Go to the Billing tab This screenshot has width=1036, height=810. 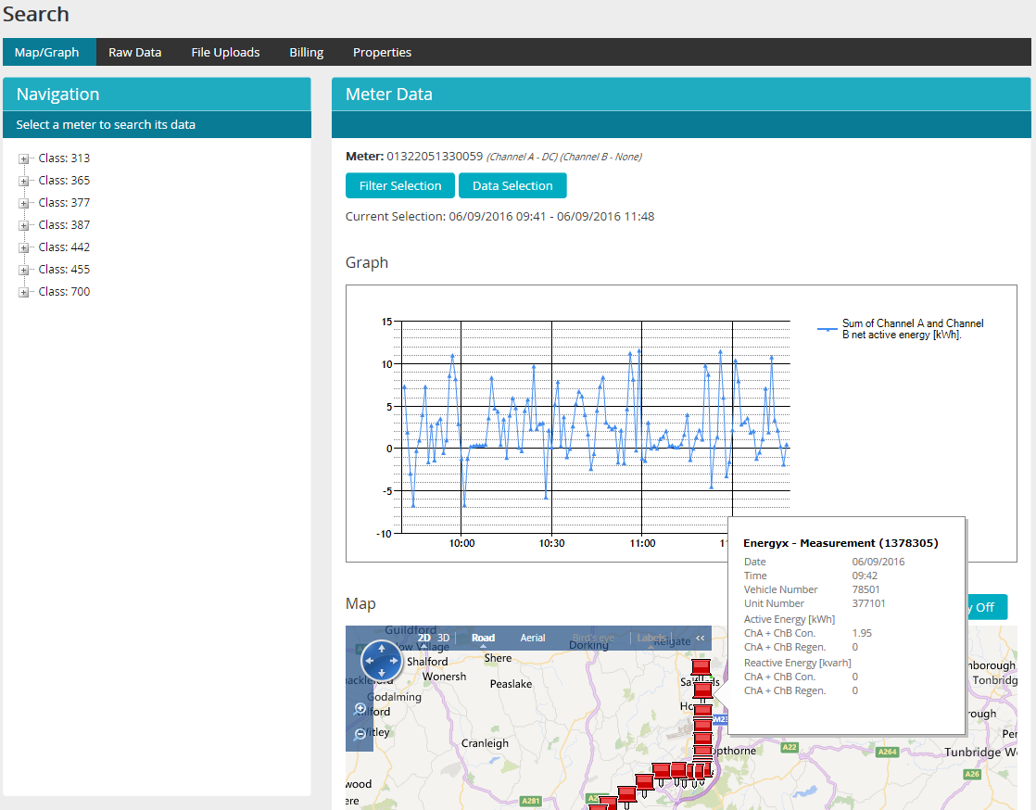[x=307, y=52]
